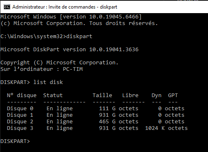Click the '0 octets' free value of Disque 2
This screenshot has width=208, height=152.
171,122
